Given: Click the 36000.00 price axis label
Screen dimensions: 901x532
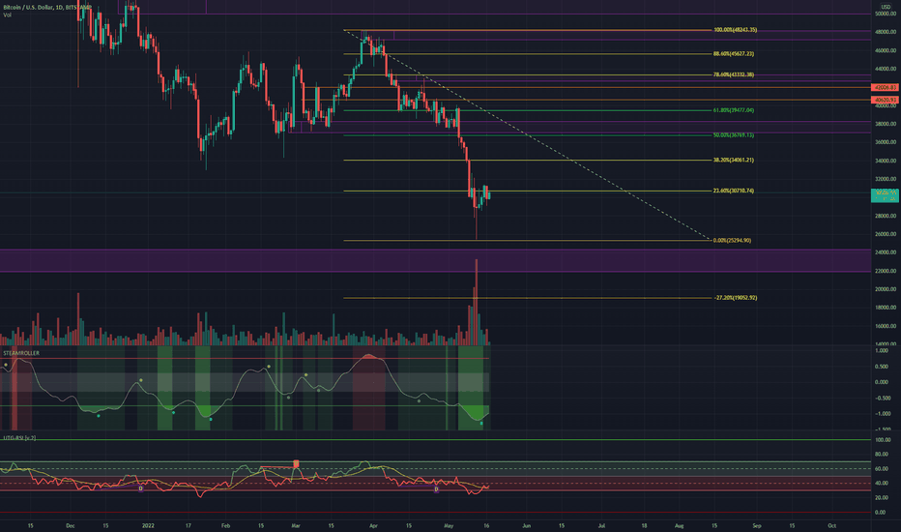Looking at the screenshot, I should click(x=886, y=142).
